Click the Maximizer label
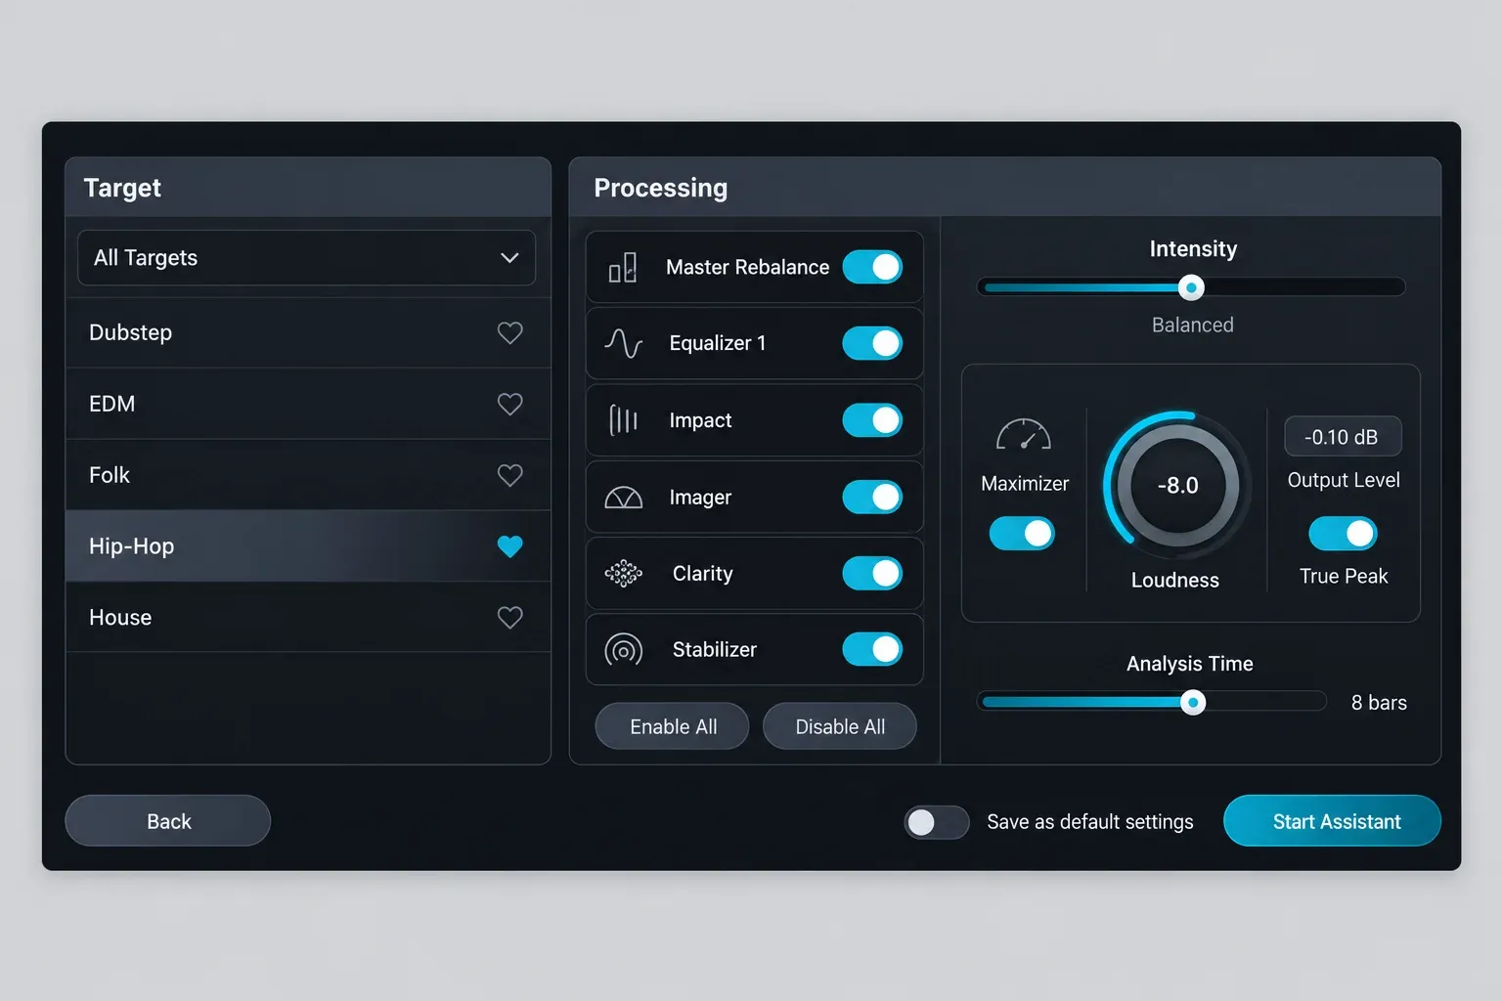This screenshot has width=1502, height=1001. pyautogui.click(x=1025, y=484)
